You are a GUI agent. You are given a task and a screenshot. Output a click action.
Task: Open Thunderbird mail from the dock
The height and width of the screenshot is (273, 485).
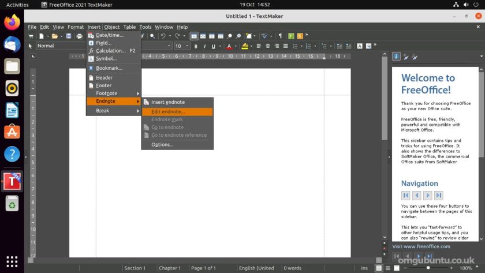click(x=12, y=44)
